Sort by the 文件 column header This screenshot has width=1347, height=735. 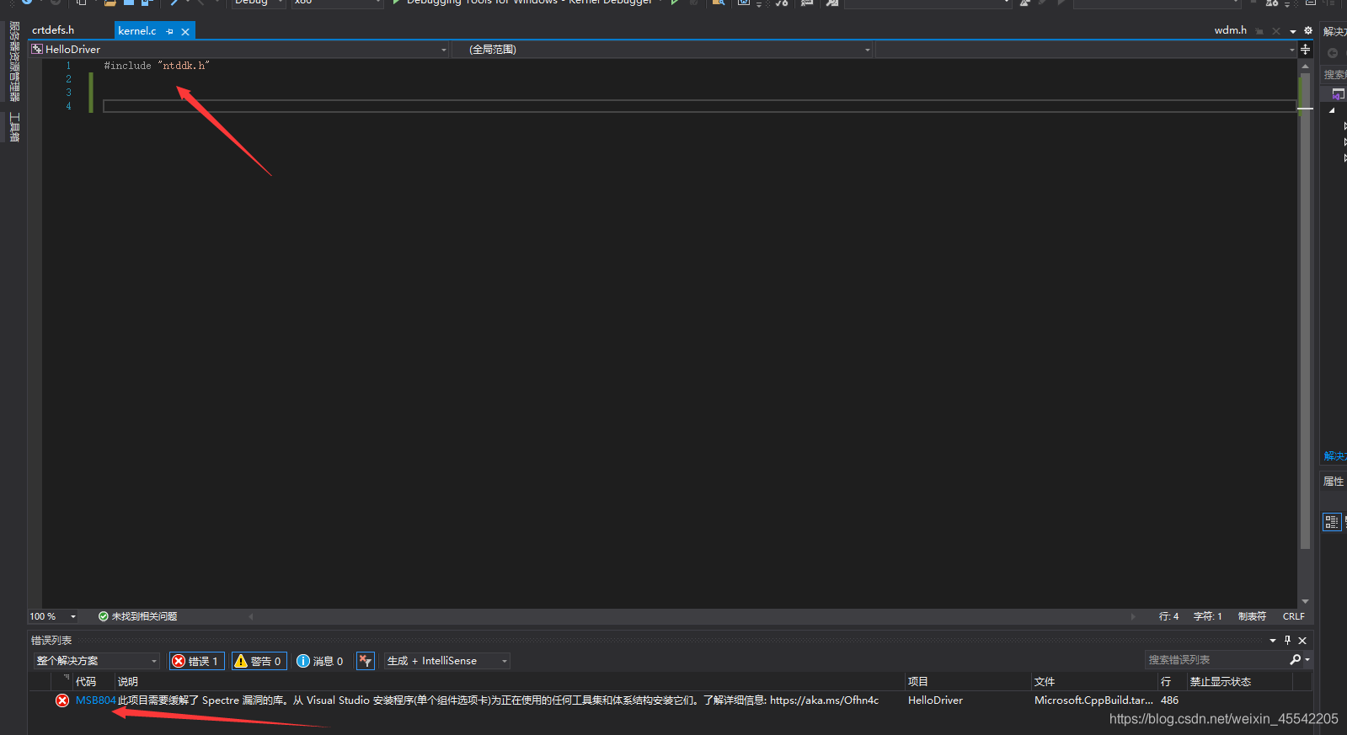[1045, 682]
